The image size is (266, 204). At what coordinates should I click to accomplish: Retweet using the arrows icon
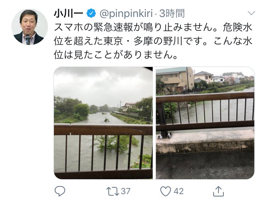pyautogui.click(x=112, y=191)
